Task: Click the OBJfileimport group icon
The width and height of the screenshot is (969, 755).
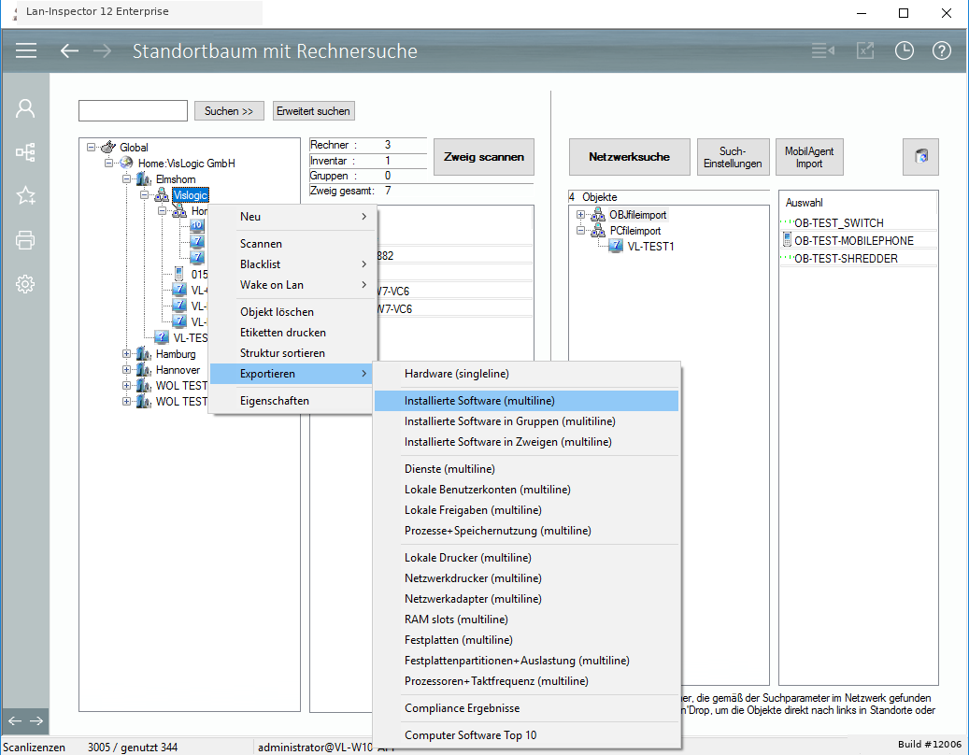Action: (x=598, y=215)
